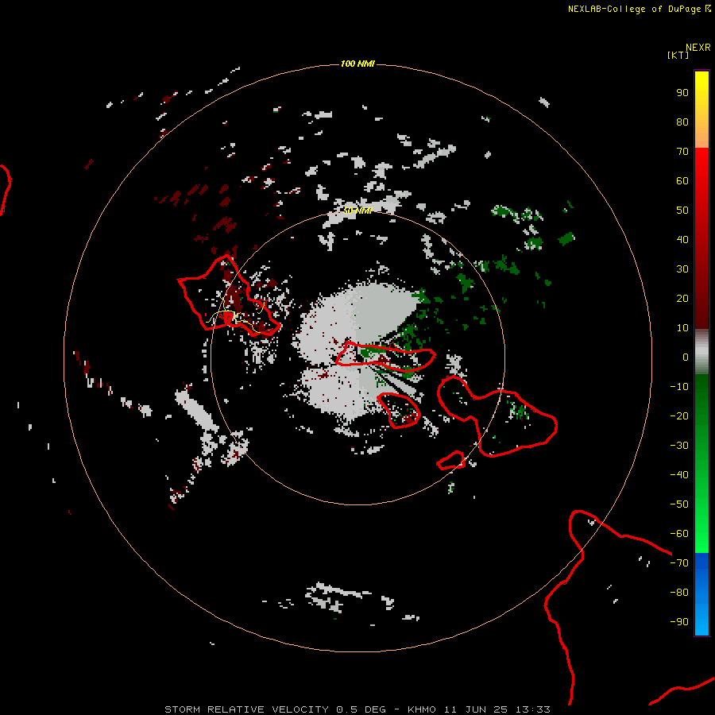
Task: Click the 100 NMI range ring label
Action: [x=357, y=64]
